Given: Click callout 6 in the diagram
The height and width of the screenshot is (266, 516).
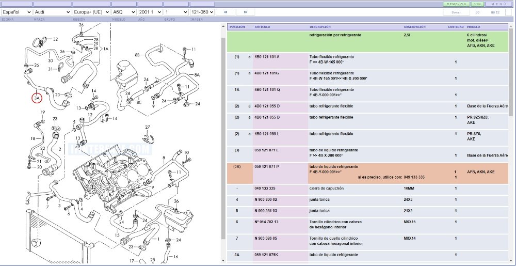Looking at the screenshot, I should pyautogui.click(x=69, y=214).
